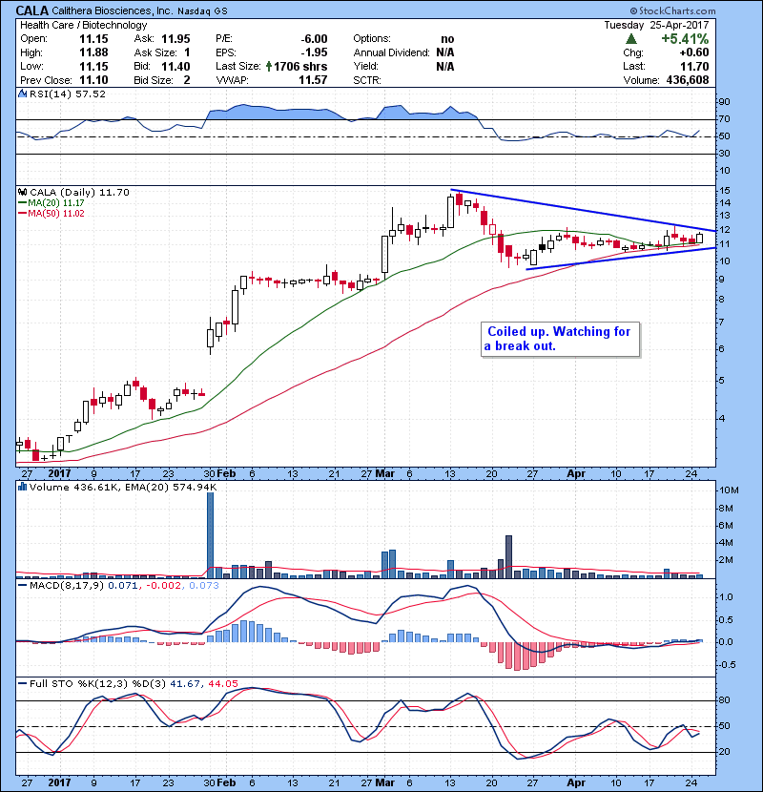Screen dimensions: 763x792
Task: Click the Options value no
Action: coord(447,39)
